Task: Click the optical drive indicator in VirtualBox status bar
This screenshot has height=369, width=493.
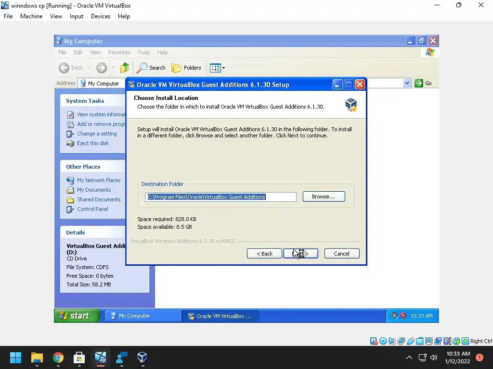Action: [383, 341]
